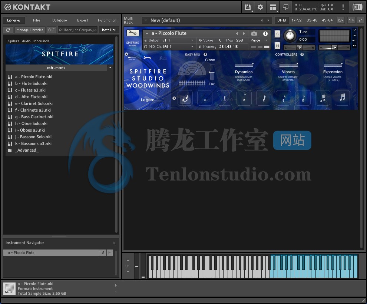Select the fourth articulation note icon

[x=244, y=98]
